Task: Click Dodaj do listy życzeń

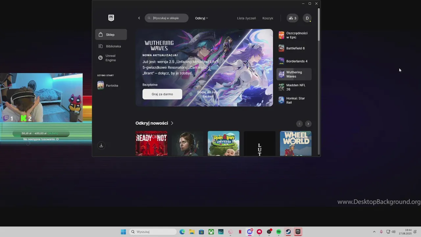Action: point(204,94)
